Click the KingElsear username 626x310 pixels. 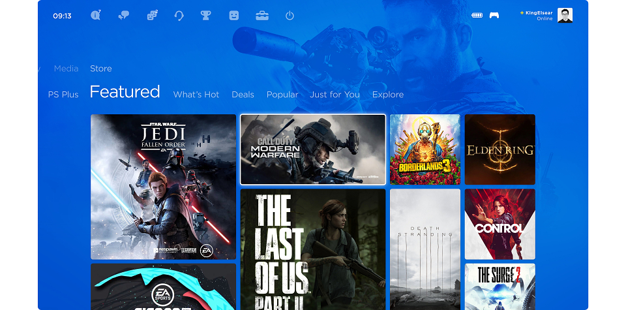click(539, 13)
